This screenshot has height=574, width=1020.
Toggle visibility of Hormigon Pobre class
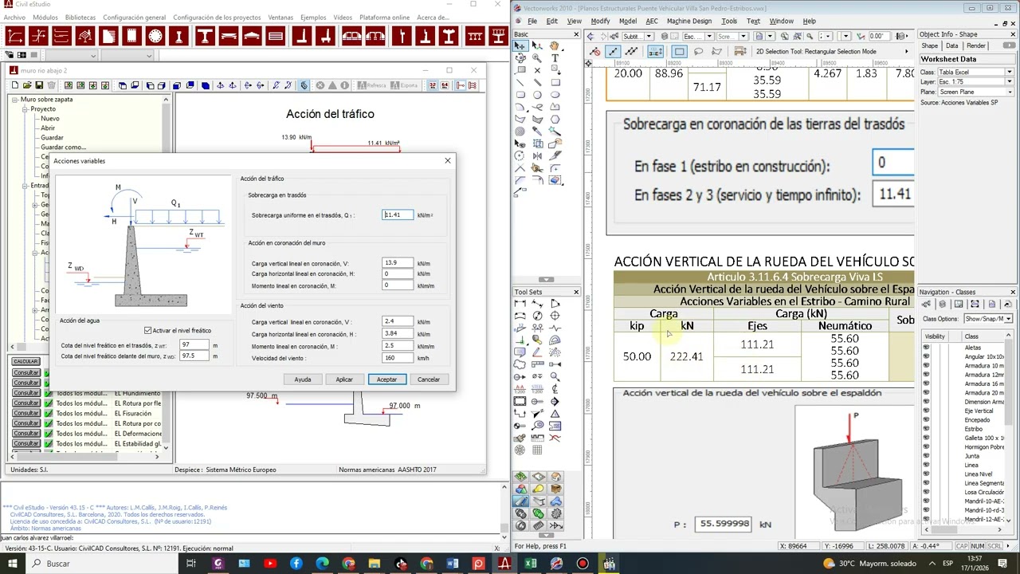[x=926, y=447]
